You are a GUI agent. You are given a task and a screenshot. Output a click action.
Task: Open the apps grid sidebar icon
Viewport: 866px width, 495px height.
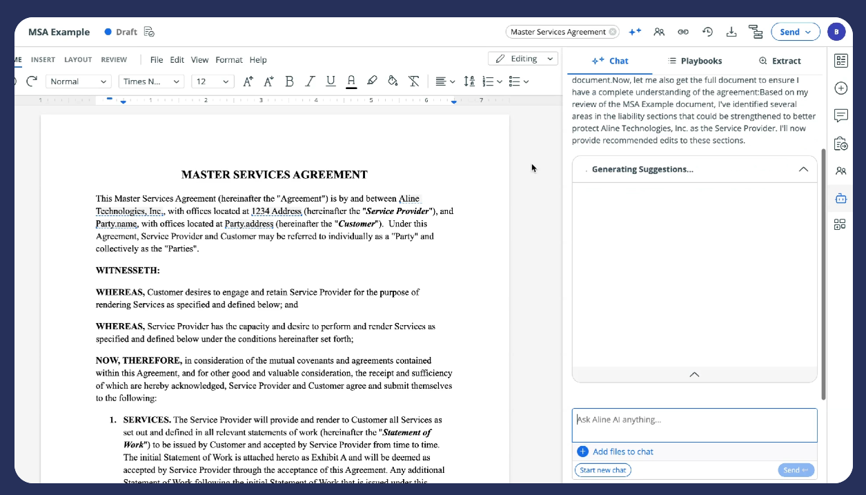[840, 224]
